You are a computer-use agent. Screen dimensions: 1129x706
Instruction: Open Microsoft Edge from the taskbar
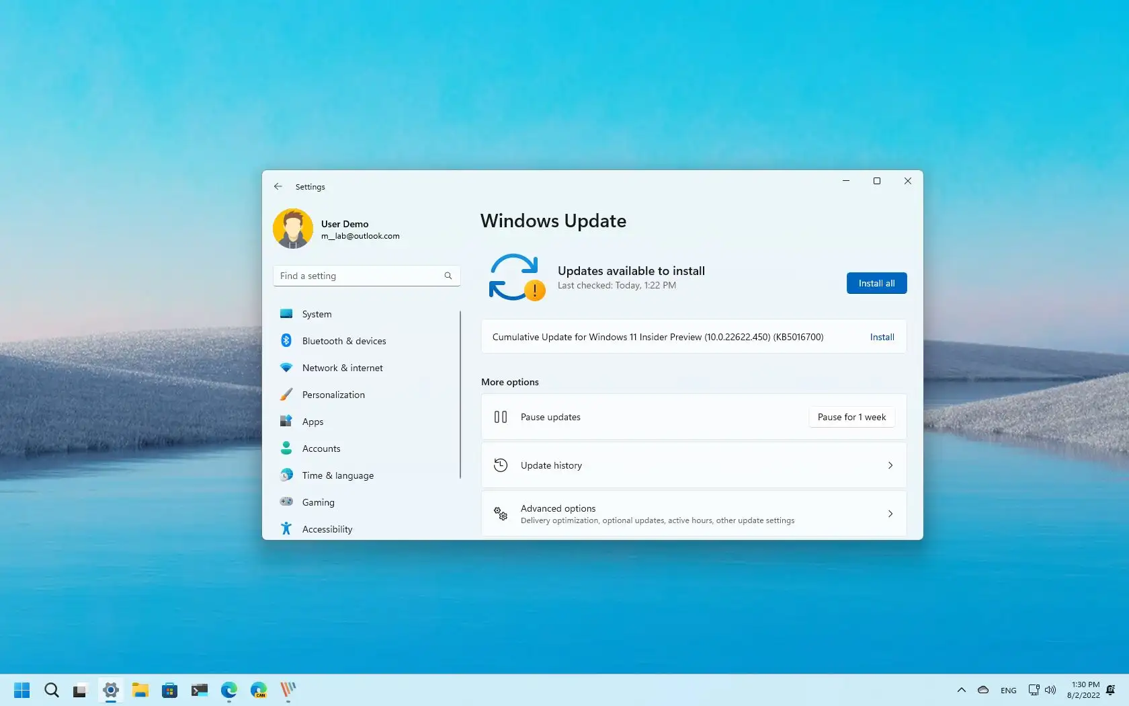tap(229, 690)
